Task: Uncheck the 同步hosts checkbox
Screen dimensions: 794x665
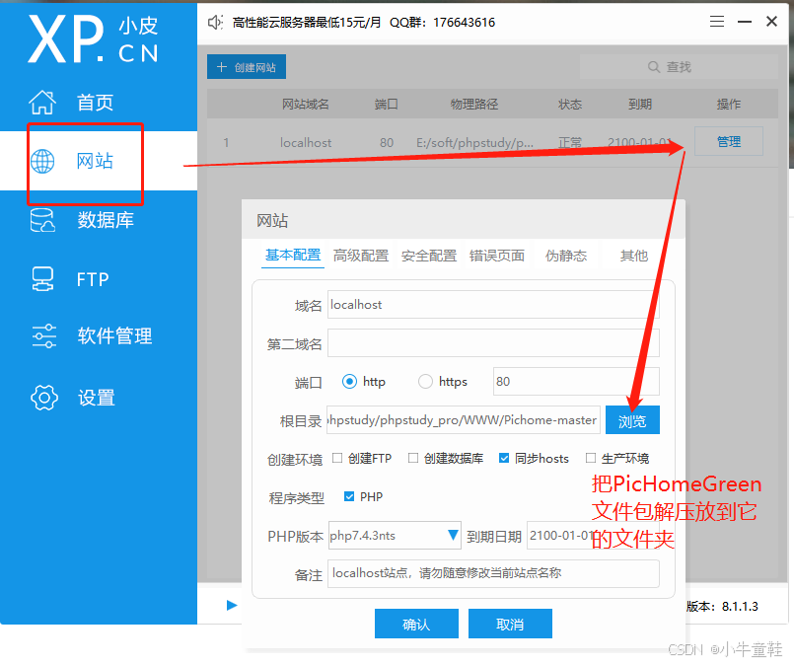Action: pos(504,458)
